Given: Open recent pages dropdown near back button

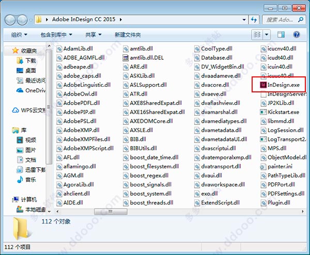Looking at the screenshot, I should tap(31, 20).
